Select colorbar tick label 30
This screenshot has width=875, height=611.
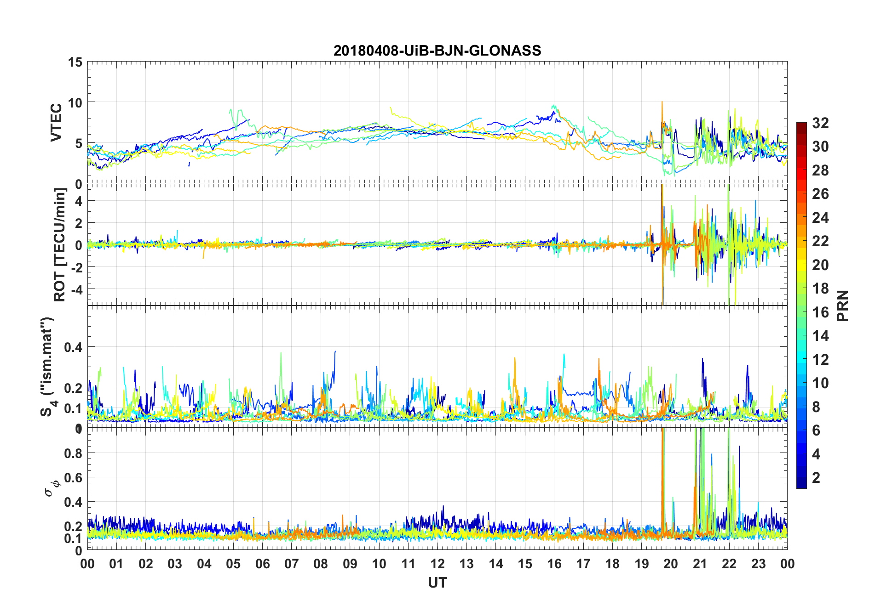pyautogui.click(x=820, y=147)
